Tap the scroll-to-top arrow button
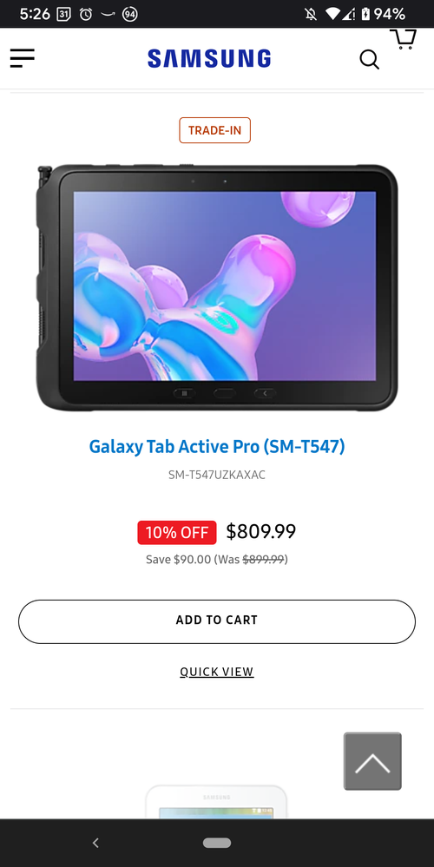The width and height of the screenshot is (434, 867). coord(372,761)
